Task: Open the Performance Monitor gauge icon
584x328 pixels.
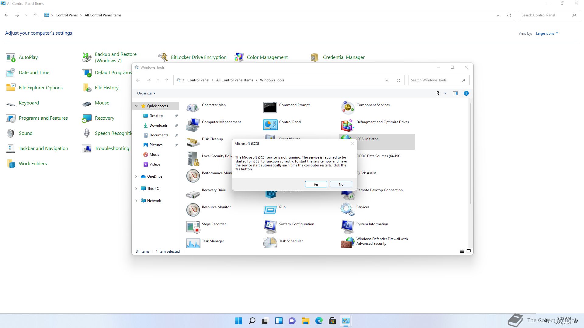Action: coord(193,176)
